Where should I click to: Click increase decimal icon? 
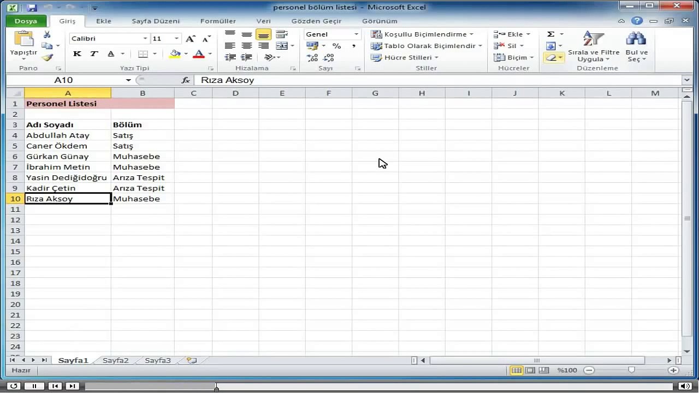312,57
